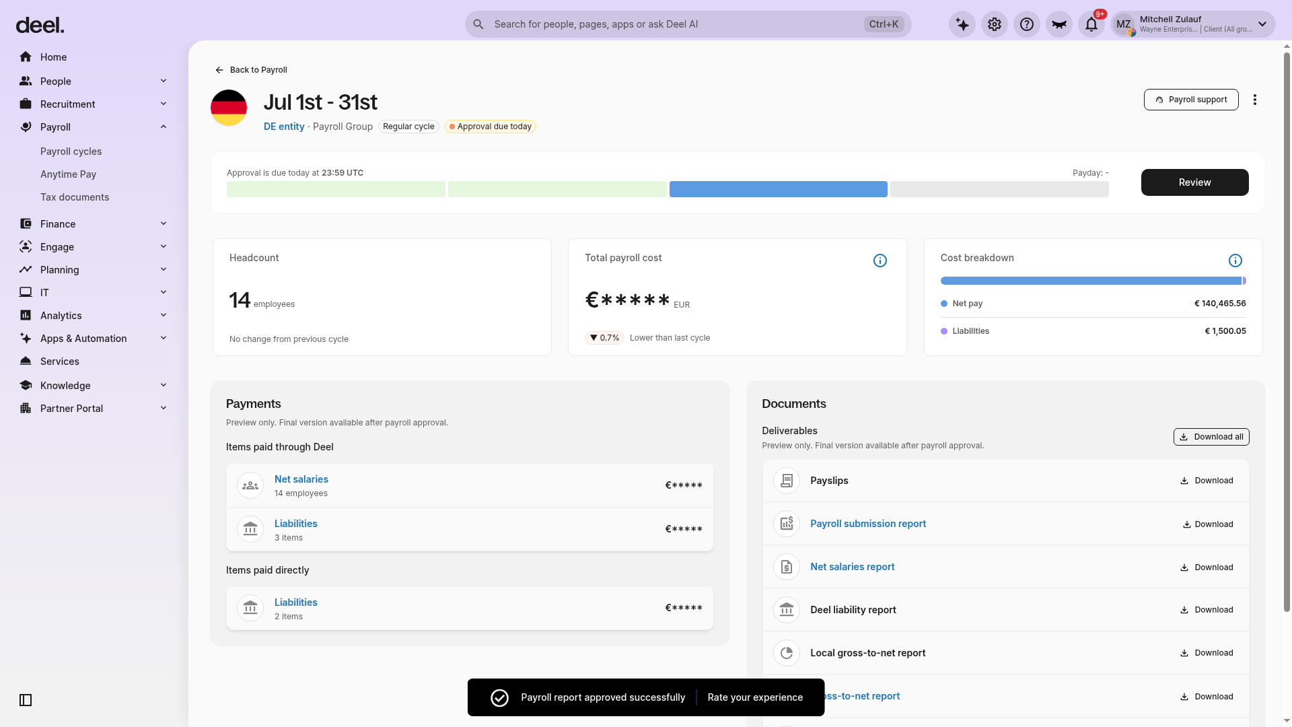Image resolution: width=1292 pixels, height=727 pixels.
Task: Click the Services sidebar icon
Action: click(x=26, y=361)
